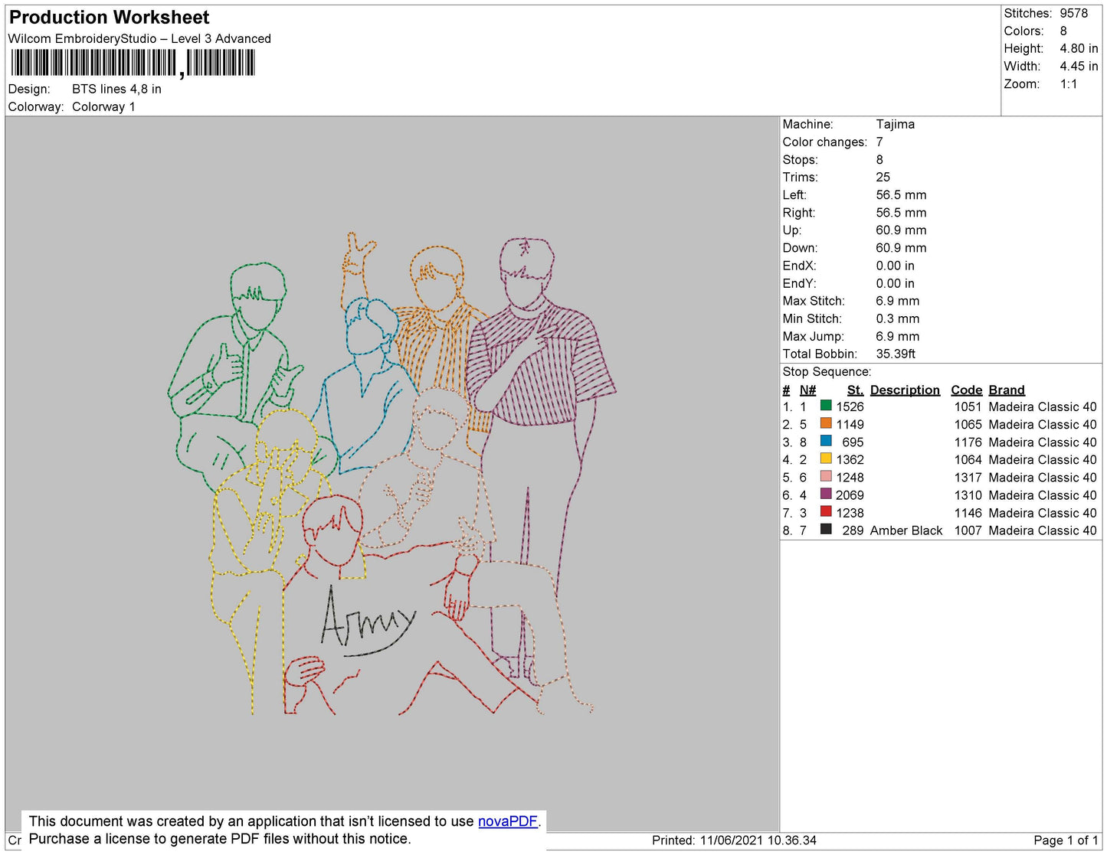
Task: Click the Total Bobbin value '35.39ft'
Action: point(896,354)
